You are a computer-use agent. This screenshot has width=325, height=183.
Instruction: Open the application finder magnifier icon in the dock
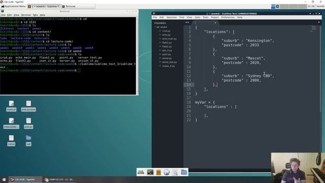click(175, 172)
